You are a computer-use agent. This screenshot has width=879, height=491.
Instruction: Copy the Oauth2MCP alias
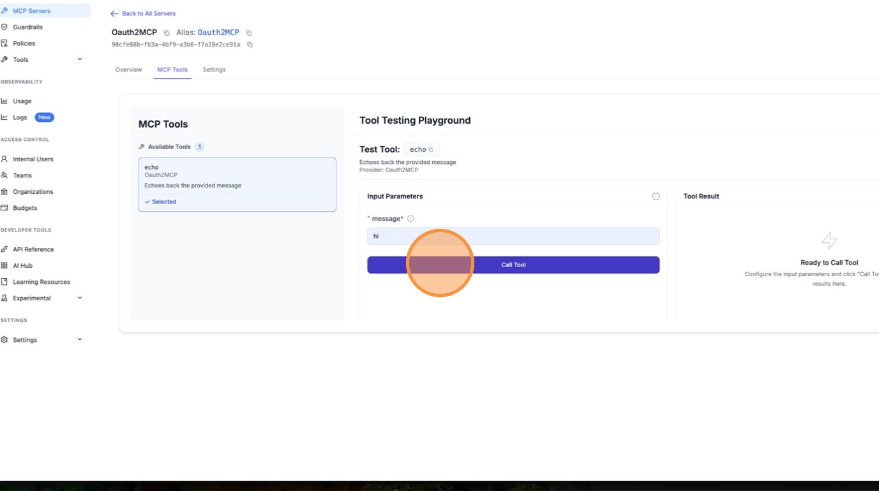point(249,33)
